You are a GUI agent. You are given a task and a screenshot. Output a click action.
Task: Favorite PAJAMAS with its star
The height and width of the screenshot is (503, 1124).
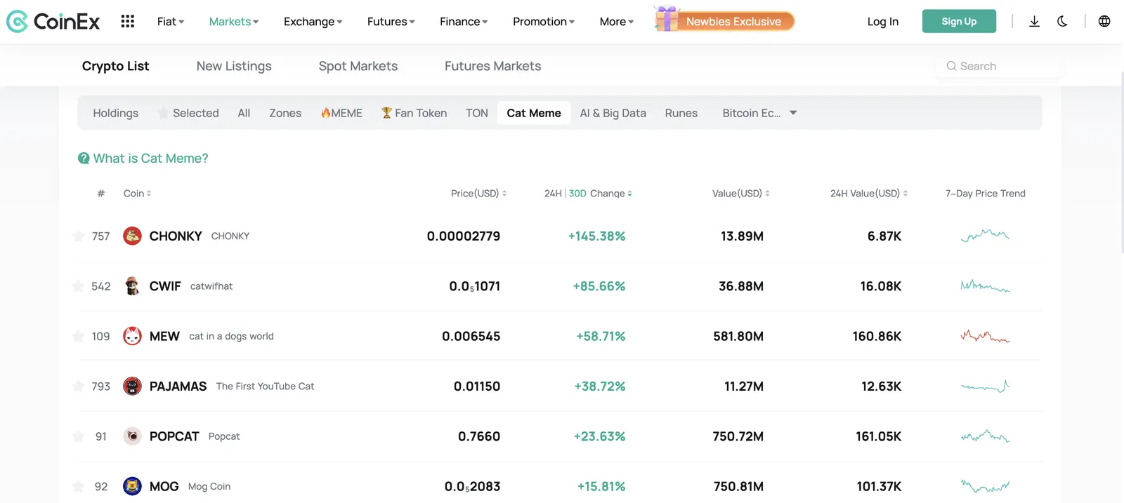click(79, 386)
